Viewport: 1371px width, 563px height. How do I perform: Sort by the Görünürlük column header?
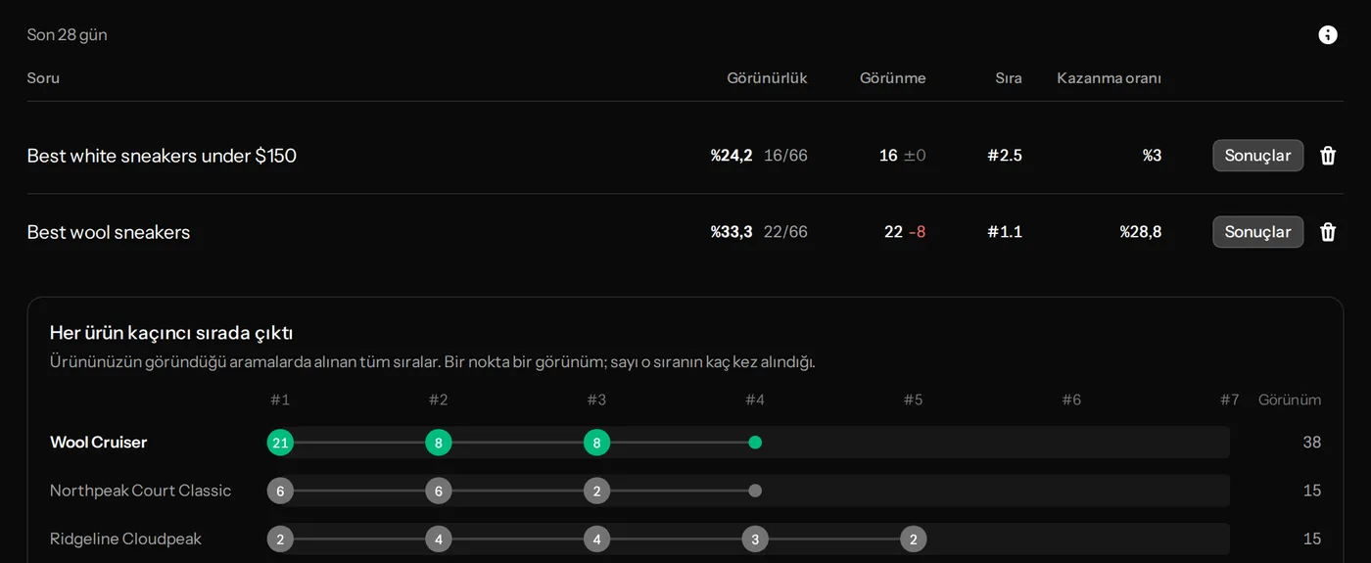(767, 78)
